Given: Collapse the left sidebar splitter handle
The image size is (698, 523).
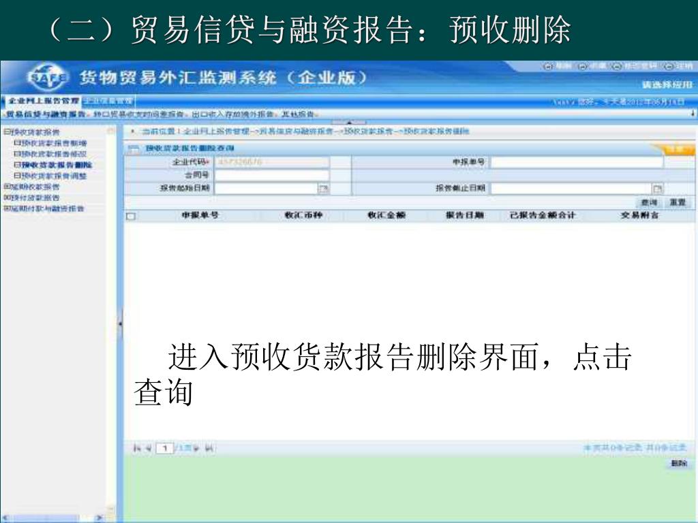Looking at the screenshot, I should [x=120, y=323].
